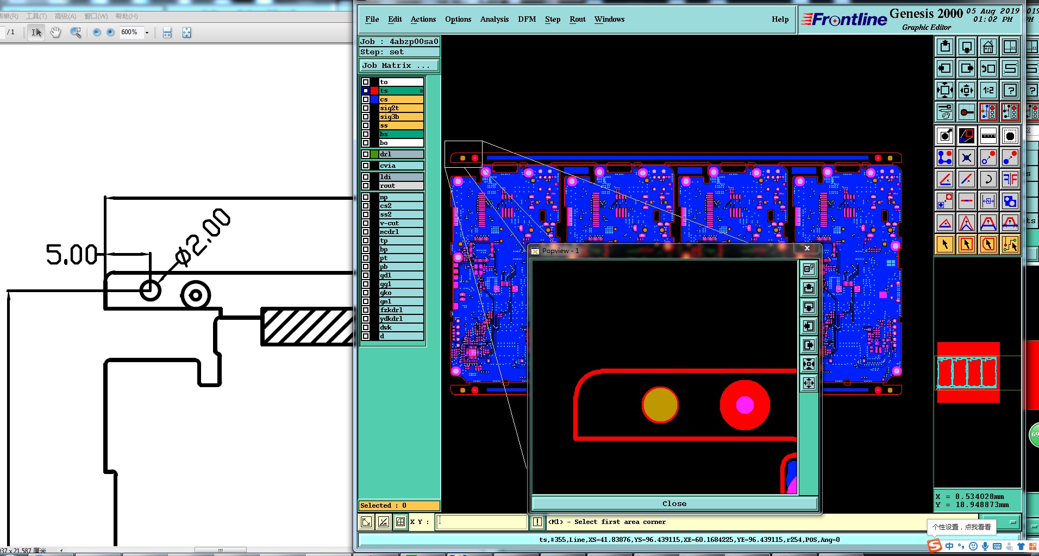Click the green color swatch of drl layer
The image size is (1039, 556).
(x=374, y=154)
